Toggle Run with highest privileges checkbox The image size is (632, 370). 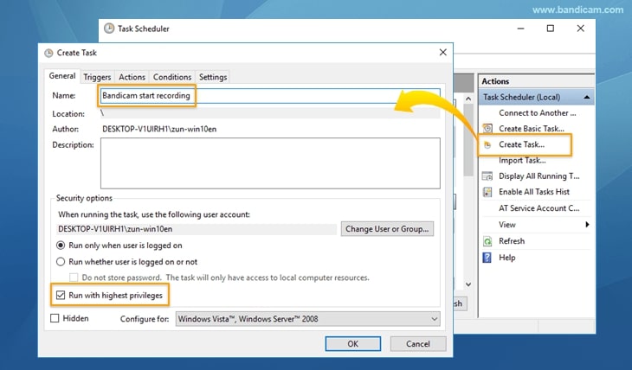(x=60, y=296)
